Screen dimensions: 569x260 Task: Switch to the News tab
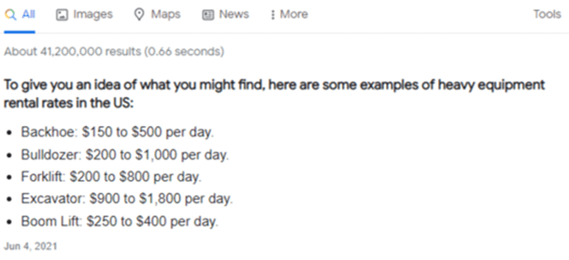coord(234,15)
